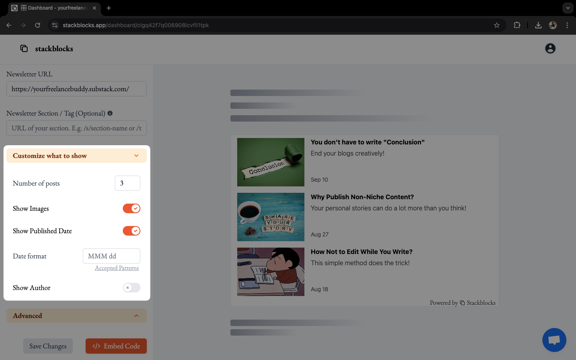Image resolution: width=576 pixels, height=360 pixels.
Task: Click the Embed Code button
Action: pyautogui.click(x=116, y=346)
